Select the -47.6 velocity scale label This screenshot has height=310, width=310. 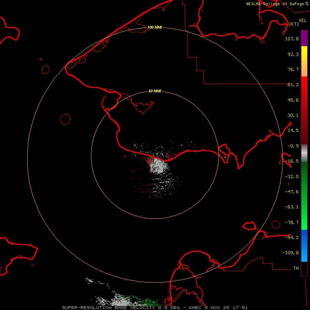(292, 192)
